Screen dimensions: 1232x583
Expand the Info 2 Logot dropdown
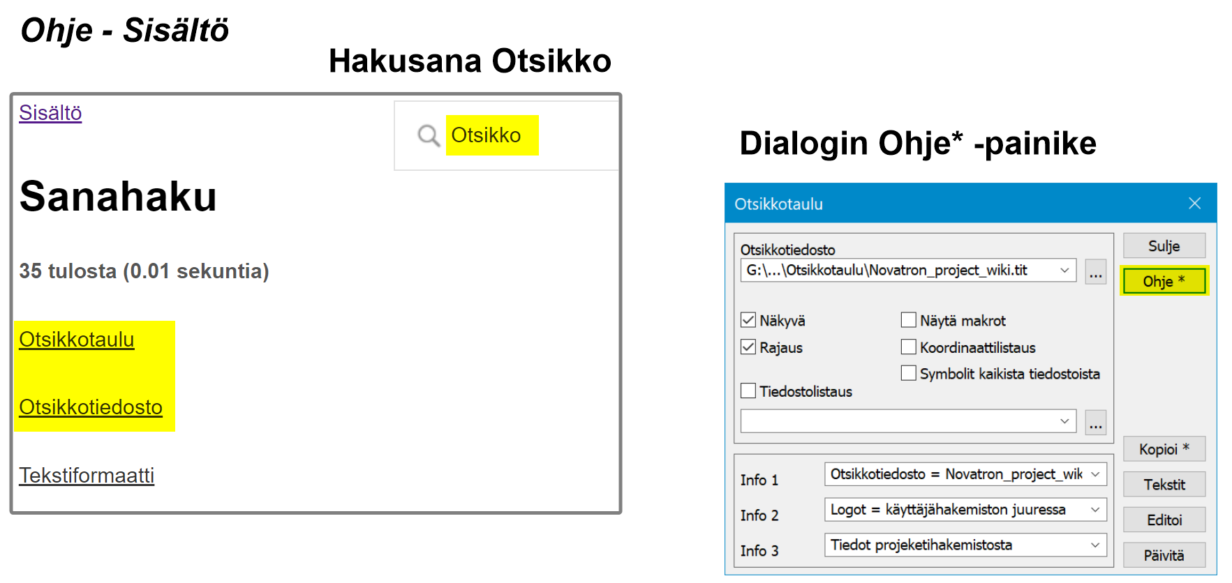[x=1094, y=510]
